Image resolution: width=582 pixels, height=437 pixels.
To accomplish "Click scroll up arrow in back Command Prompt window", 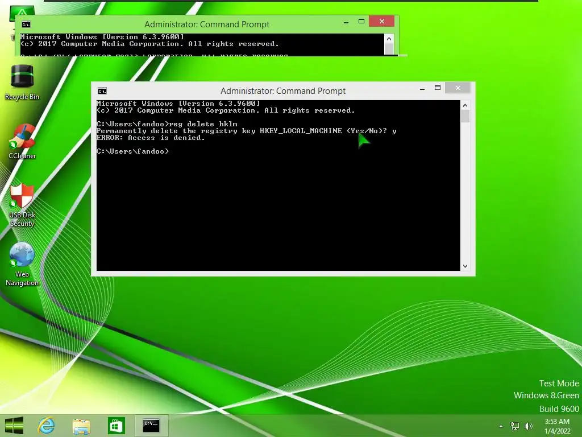I will (x=389, y=39).
